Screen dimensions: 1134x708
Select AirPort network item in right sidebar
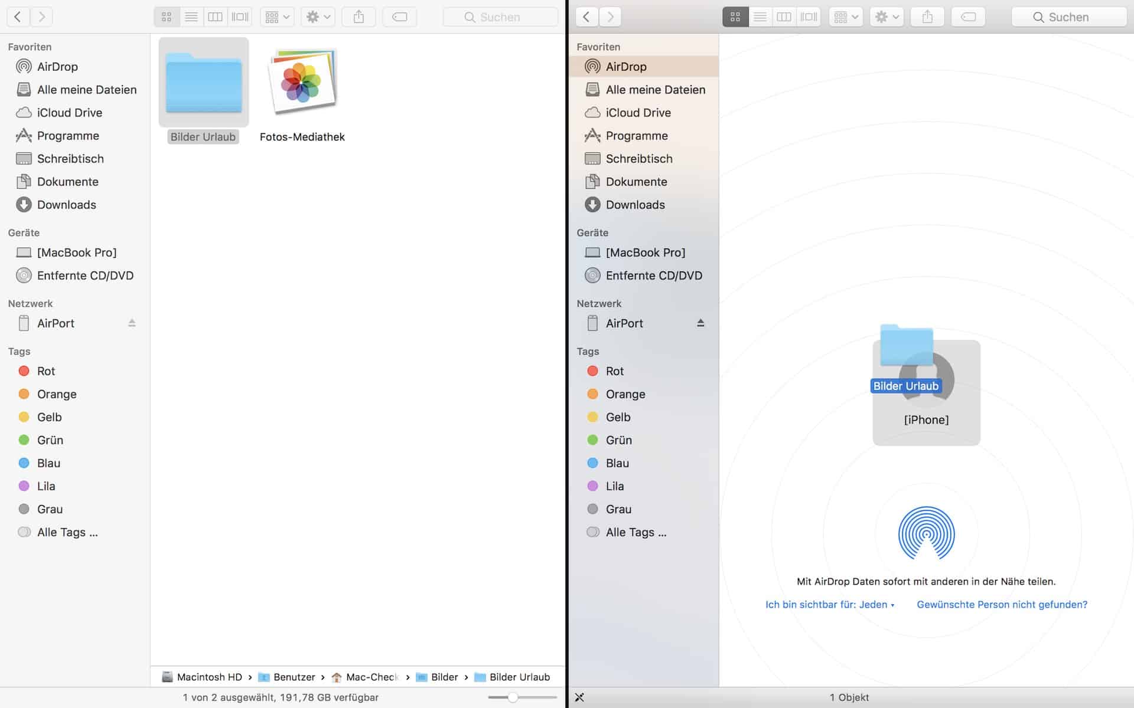[644, 323]
